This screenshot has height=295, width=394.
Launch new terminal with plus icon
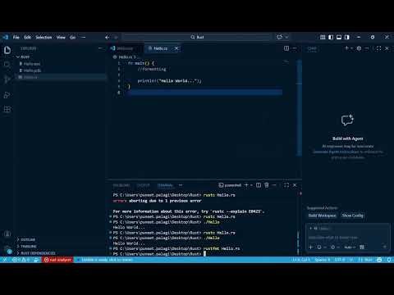246,185
